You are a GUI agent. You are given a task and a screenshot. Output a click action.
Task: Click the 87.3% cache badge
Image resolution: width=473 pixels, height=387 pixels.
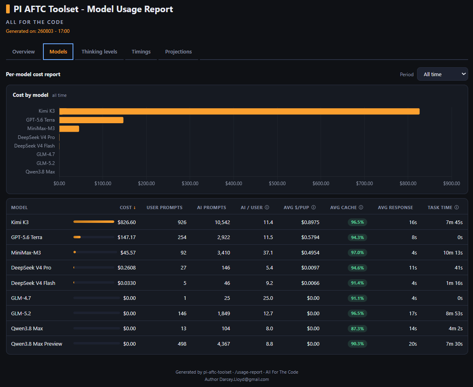pos(357,329)
